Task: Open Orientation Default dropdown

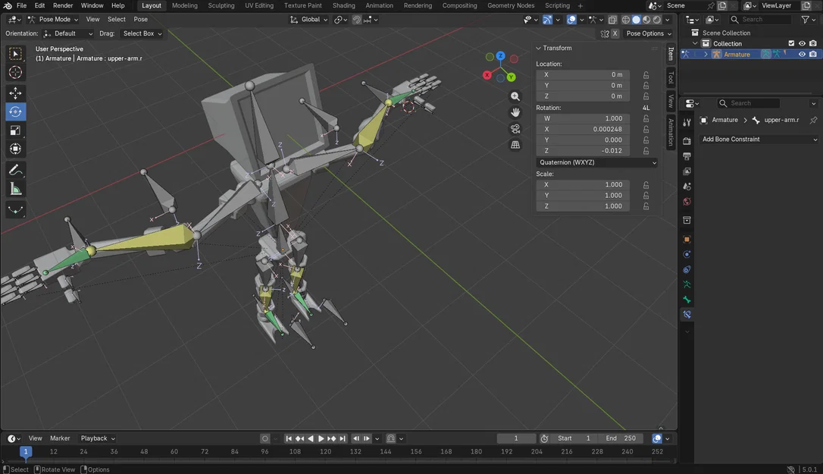Action: (x=68, y=33)
